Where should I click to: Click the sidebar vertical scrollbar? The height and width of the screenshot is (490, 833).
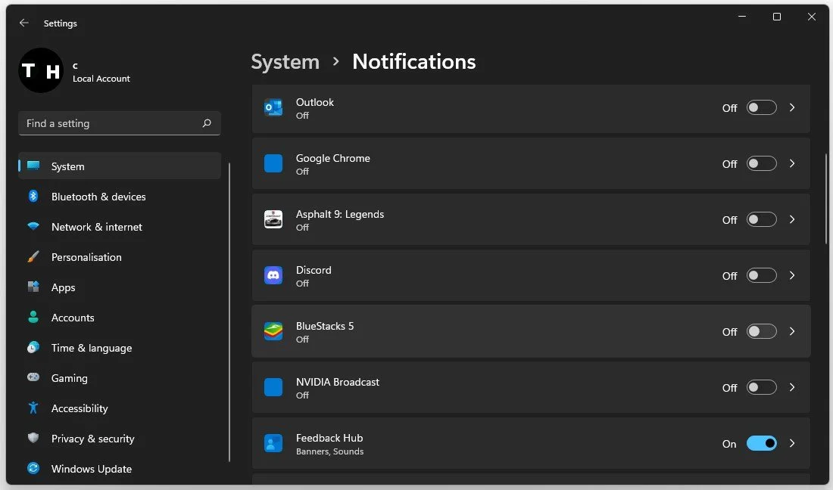click(229, 312)
